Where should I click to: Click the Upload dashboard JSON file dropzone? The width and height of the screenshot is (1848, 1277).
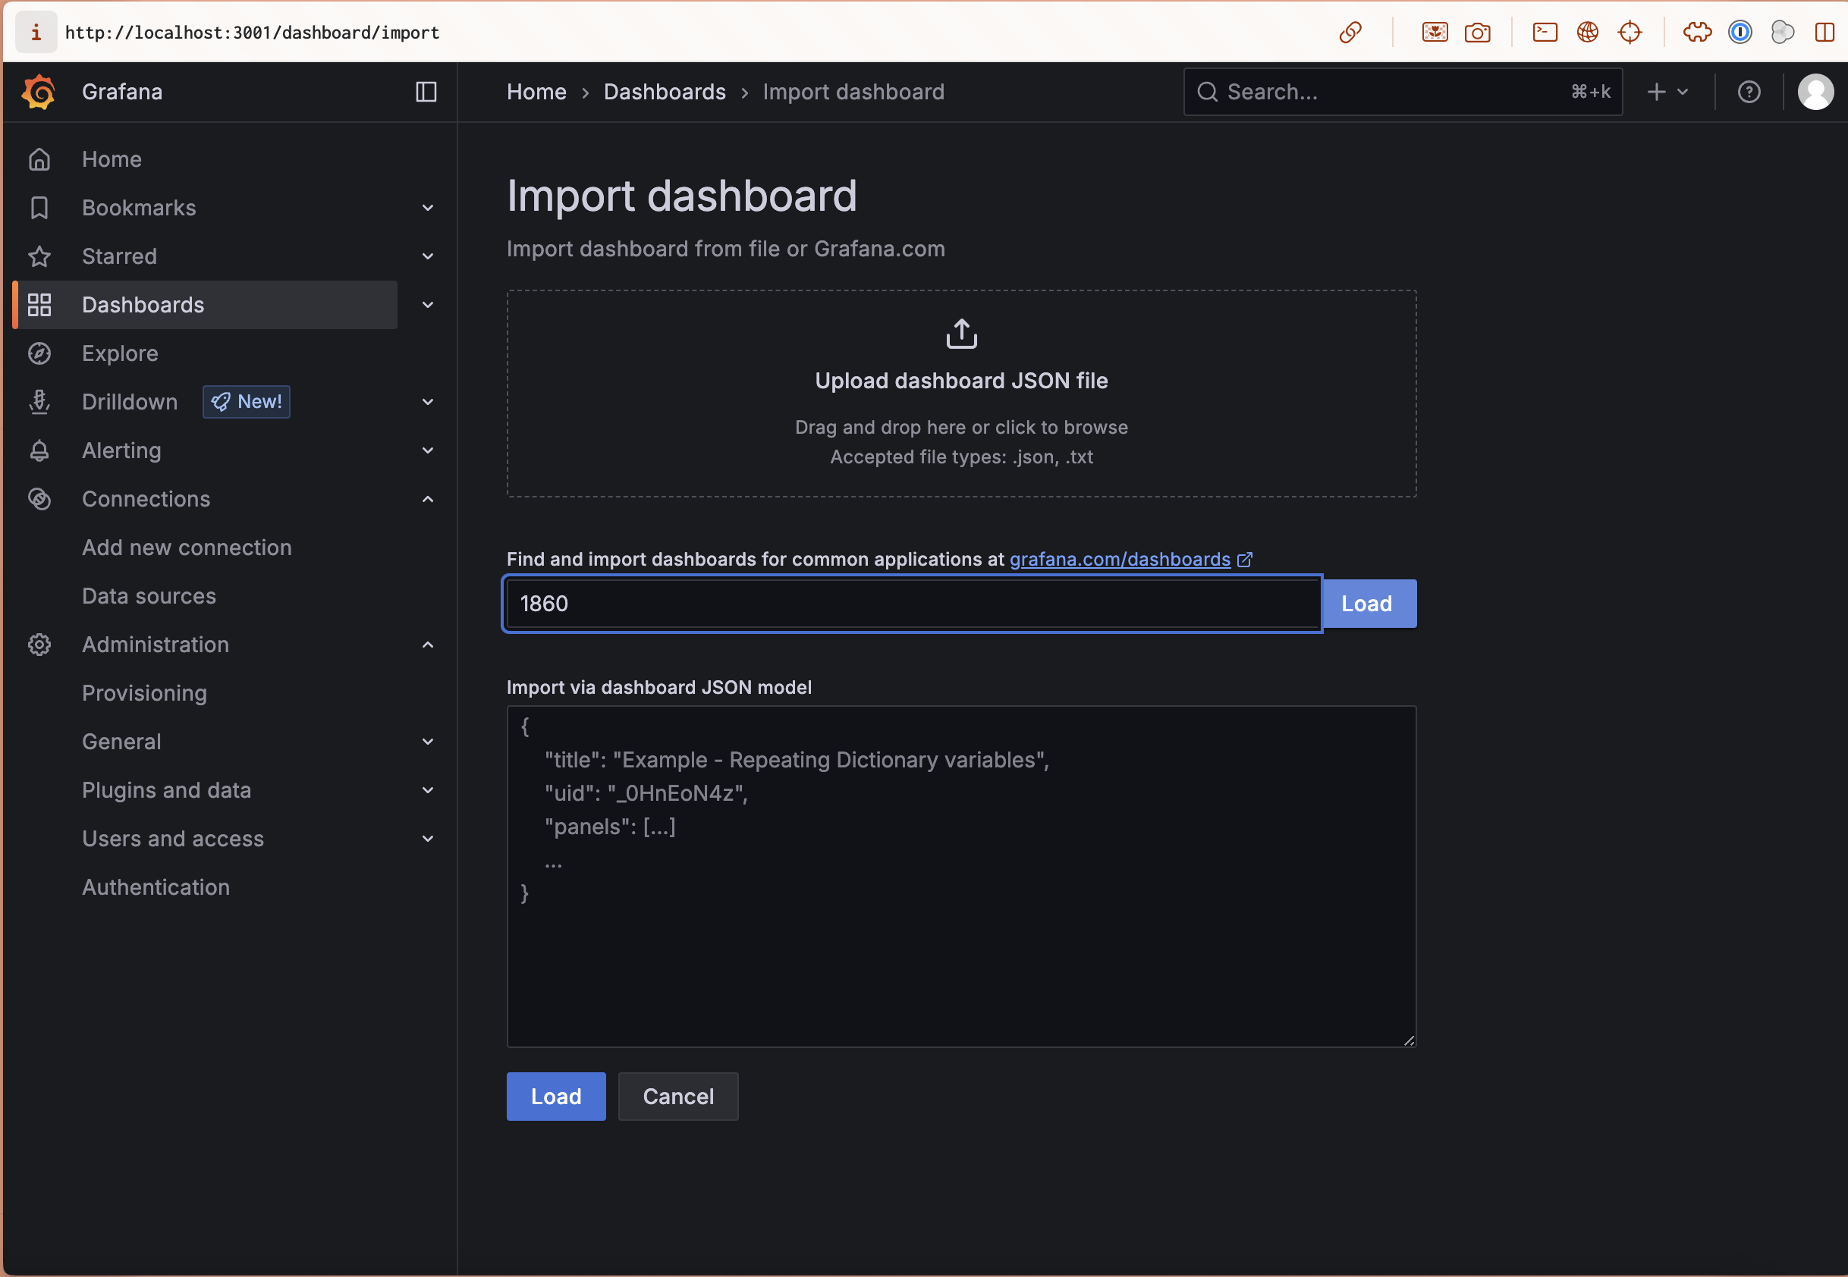point(961,394)
